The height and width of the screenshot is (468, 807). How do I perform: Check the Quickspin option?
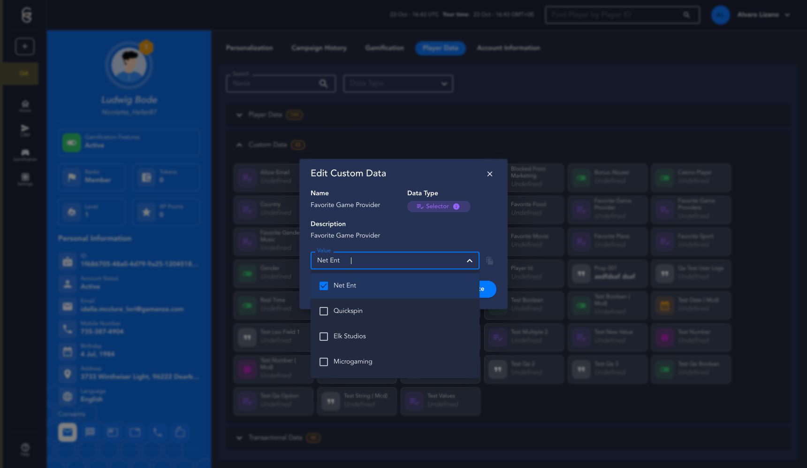tap(324, 311)
